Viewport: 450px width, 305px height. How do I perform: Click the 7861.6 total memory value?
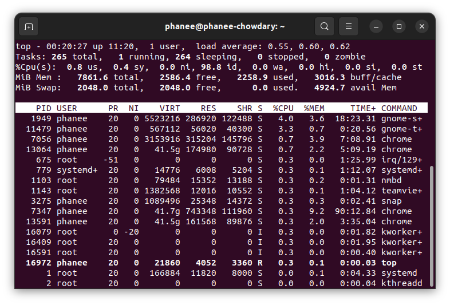coord(93,77)
